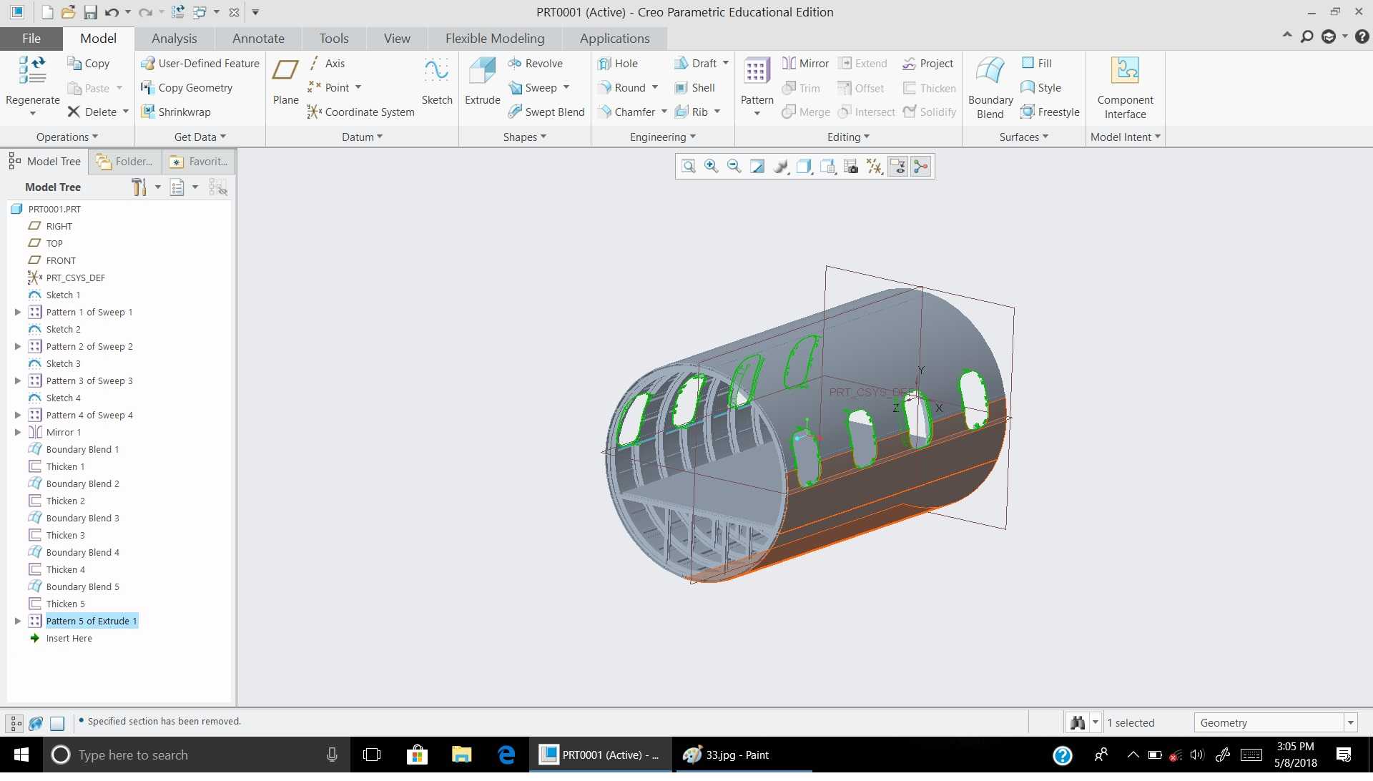Switch to the Analysis tab
Screen dimensions: 1373x781
pyautogui.click(x=174, y=39)
